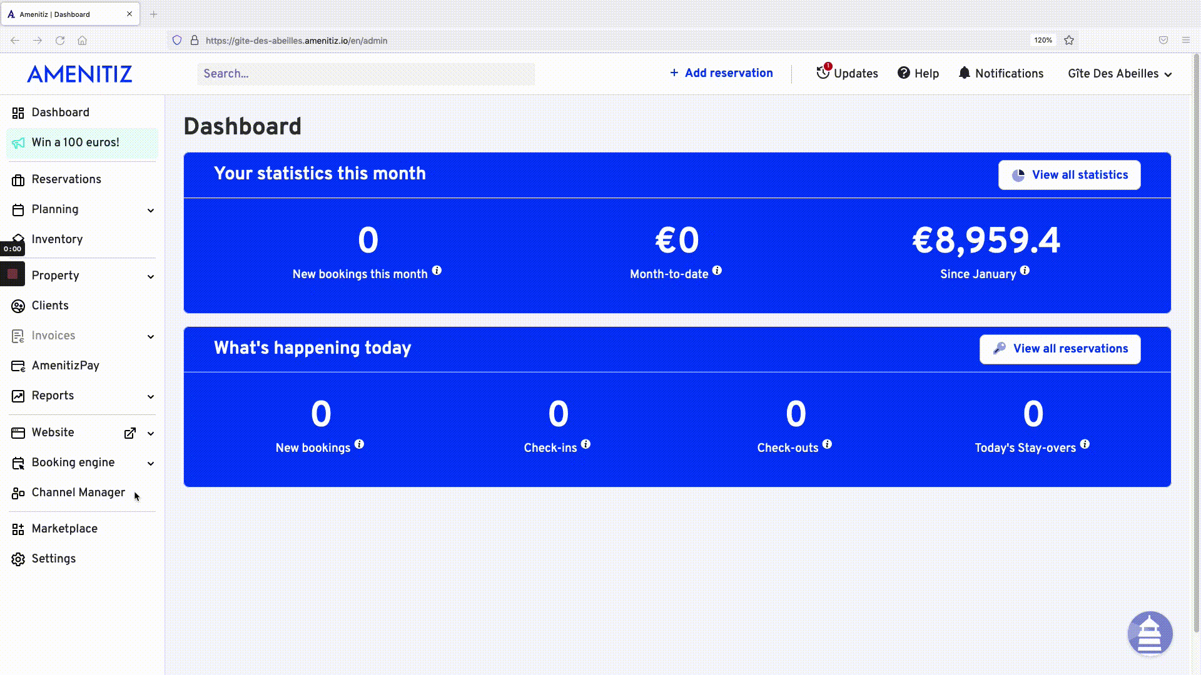Image resolution: width=1201 pixels, height=675 pixels.
Task: Select the Amenitiz Dashboard browser tab
Action: 70,14
